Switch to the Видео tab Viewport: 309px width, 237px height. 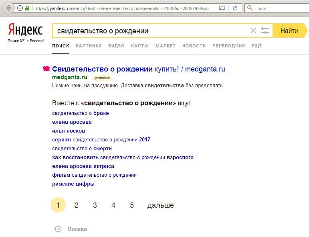116,46
